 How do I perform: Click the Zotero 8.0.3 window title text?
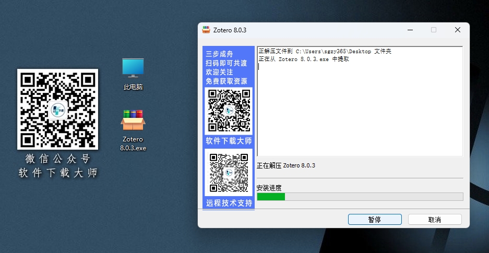(x=230, y=30)
